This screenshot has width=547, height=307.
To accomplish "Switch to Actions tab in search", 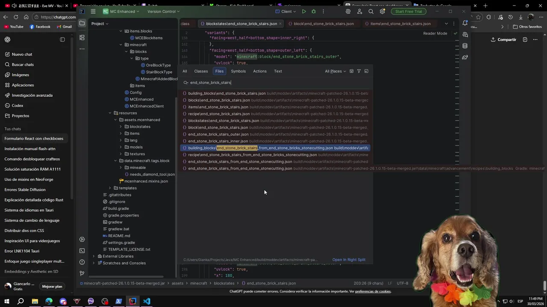I will 260,71.
